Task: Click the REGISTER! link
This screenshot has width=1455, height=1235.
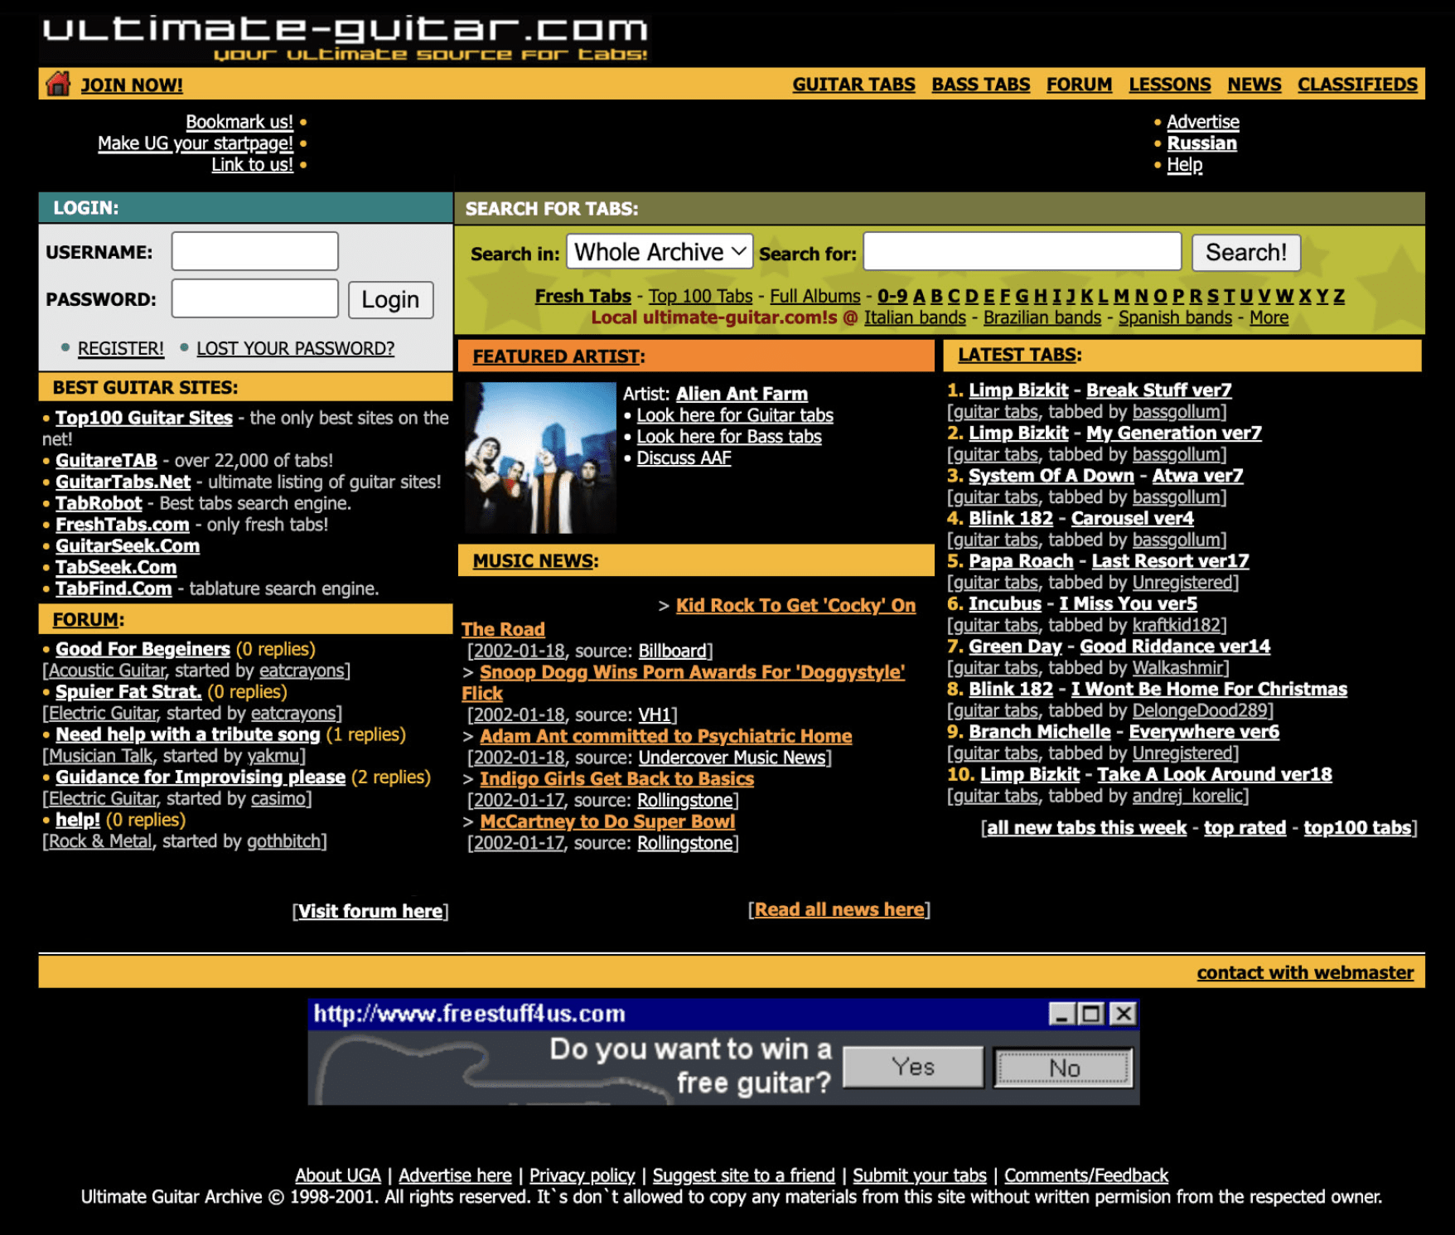Action: (121, 348)
